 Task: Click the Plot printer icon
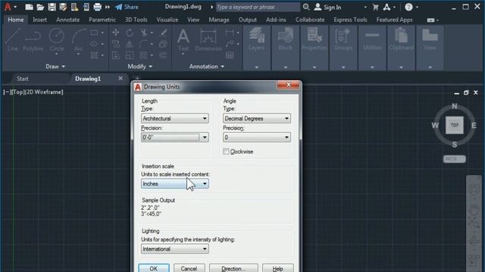coord(97,7)
